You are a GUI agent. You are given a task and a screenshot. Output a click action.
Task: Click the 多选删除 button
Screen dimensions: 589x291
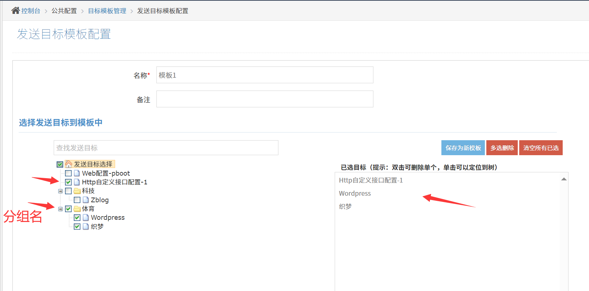502,148
